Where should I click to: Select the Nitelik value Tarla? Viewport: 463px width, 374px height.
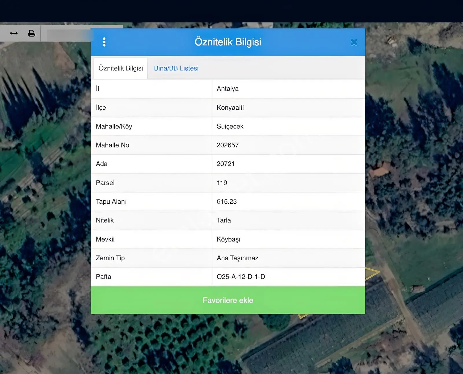(224, 220)
